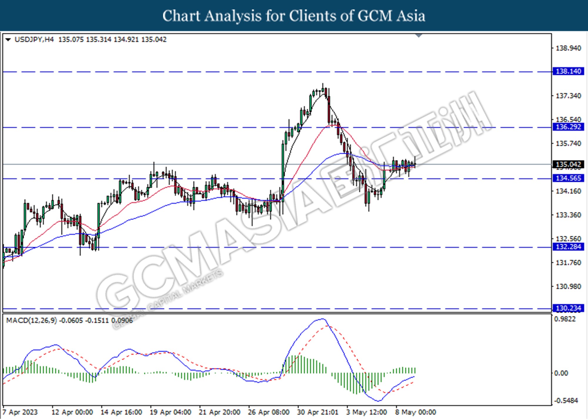
Task: Click the 8 May 00:00 time axis label
Action: pyautogui.click(x=415, y=412)
